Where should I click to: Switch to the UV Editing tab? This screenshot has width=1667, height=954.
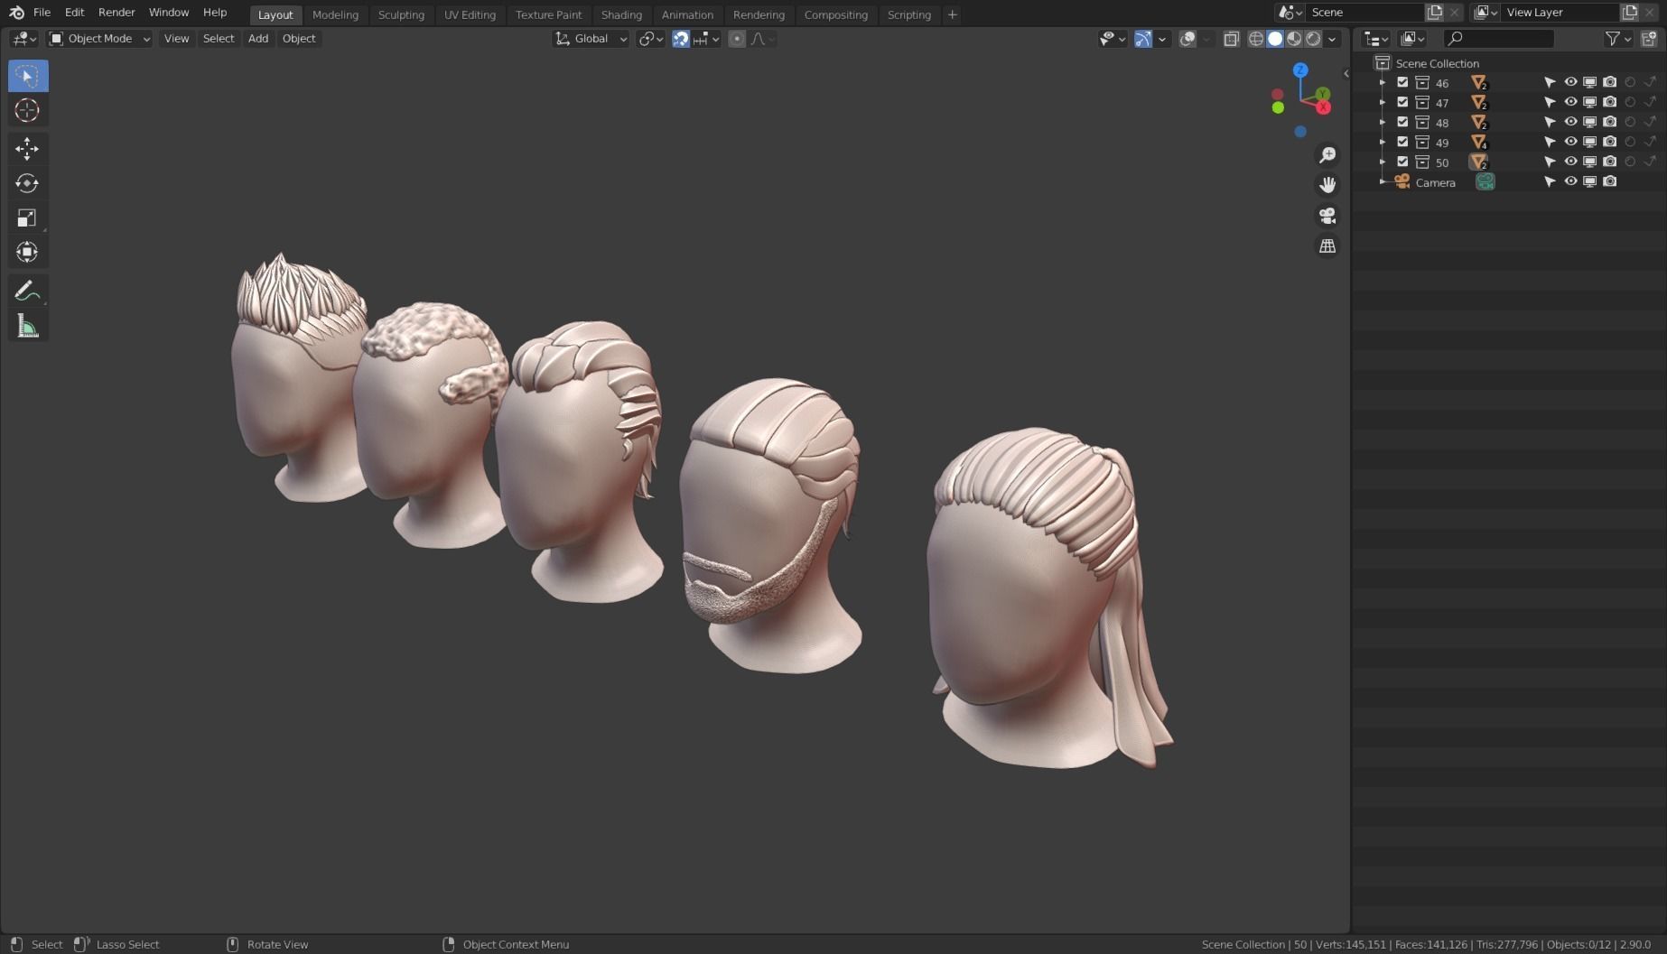(470, 14)
